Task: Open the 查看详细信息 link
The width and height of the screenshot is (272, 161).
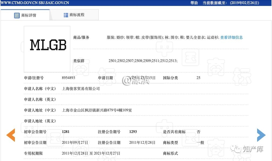Action: (x=231, y=37)
